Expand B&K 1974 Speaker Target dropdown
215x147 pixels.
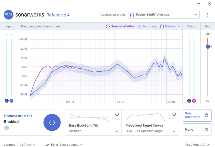click(174, 131)
